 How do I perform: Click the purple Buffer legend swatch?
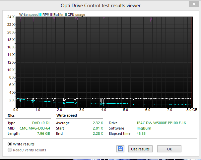tap(51, 15)
